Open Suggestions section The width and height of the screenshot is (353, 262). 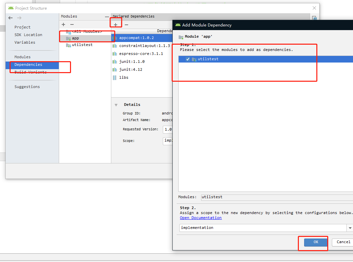pyautogui.click(x=27, y=87)
